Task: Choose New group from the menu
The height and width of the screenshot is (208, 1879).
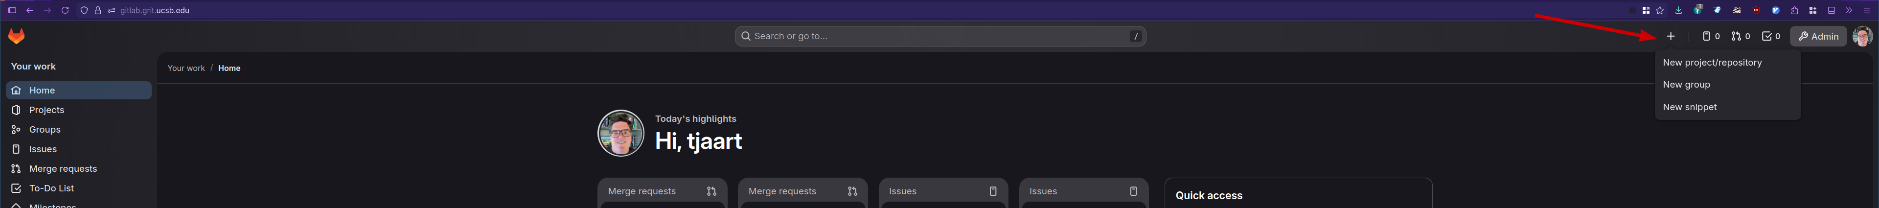Action: coord(1686,85)
